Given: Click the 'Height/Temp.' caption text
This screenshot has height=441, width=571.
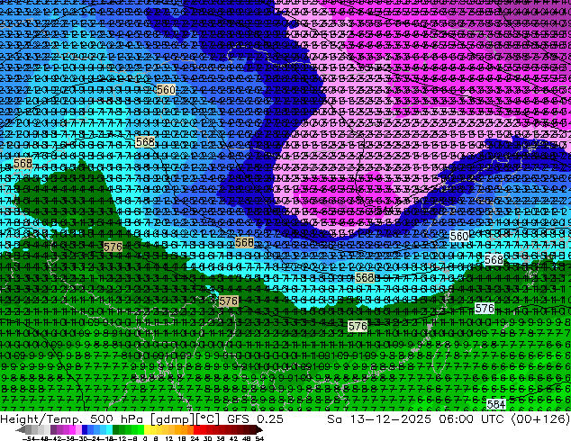Looking at the screenshot, I should click(42, 418).
